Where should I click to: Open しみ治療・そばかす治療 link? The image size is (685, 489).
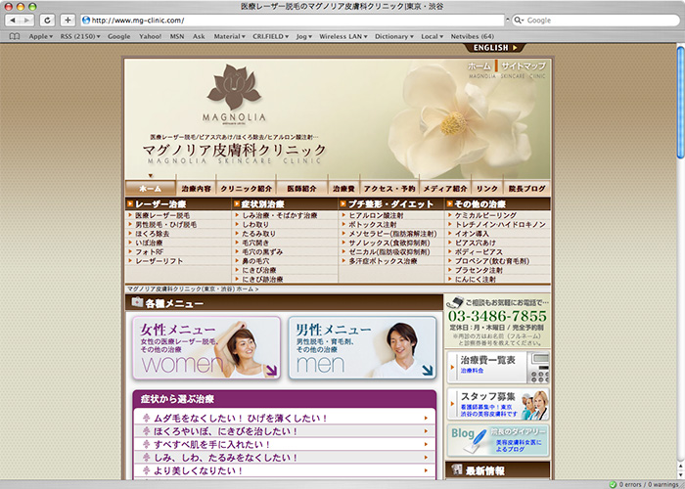(x=280, y=215)
